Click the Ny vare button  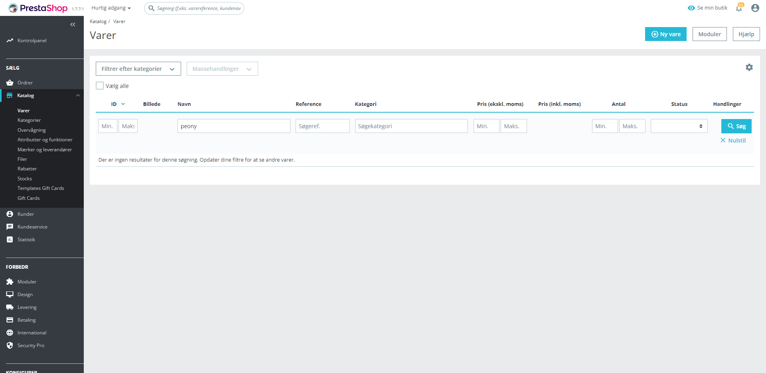click(666, 34)
